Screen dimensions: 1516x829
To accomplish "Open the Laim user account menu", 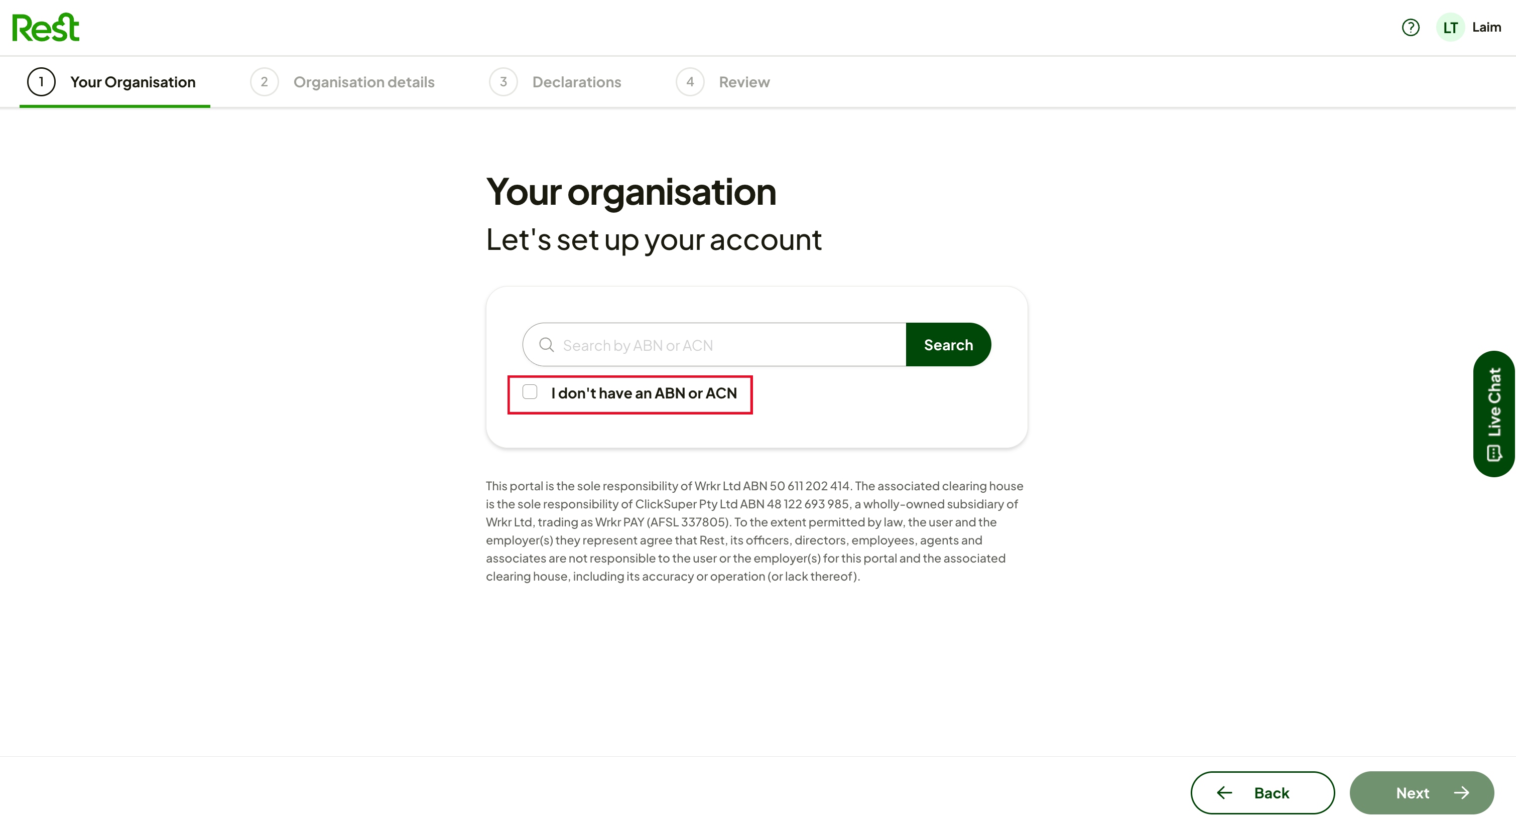I will pyautogui.click(x=1486, y=27).
